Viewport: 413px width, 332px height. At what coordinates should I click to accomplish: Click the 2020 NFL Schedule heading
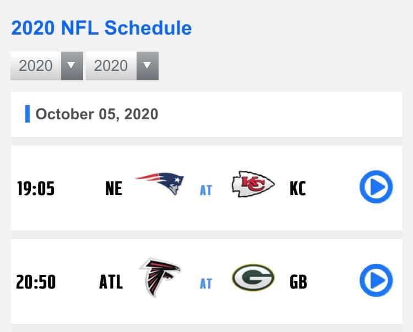[101, 27]
